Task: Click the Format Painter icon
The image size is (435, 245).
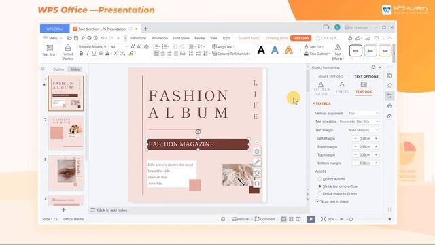Action: click(x=68, y=52)
